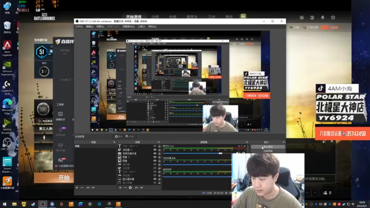Open the 工具(T) menu in OBS
Screen dimensions: 370x208
[142, 27]
